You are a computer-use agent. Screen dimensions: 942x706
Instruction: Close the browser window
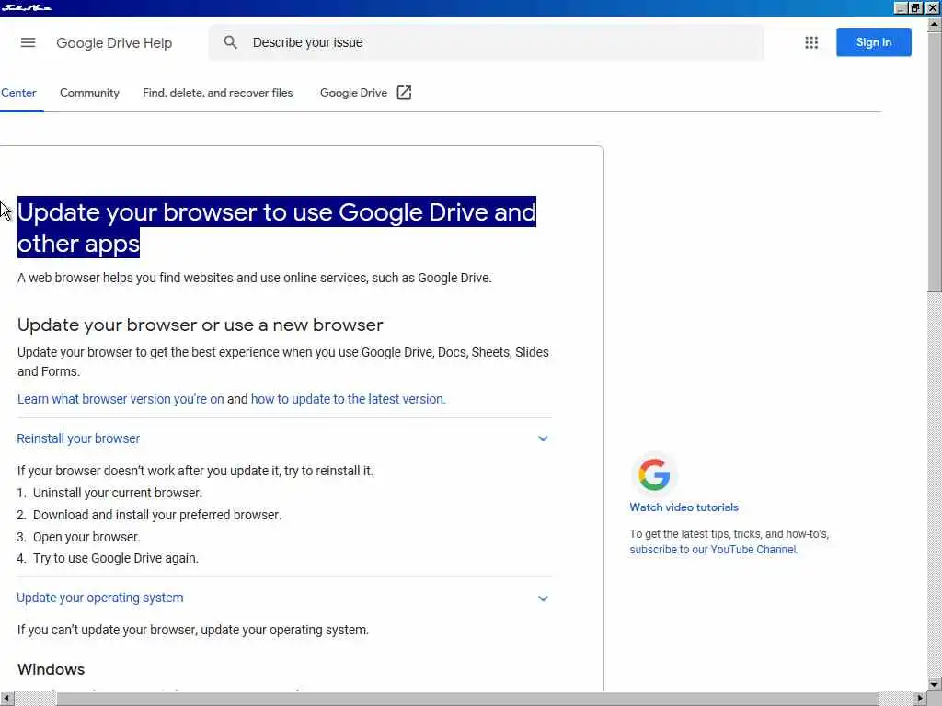[x=933, y=7]
